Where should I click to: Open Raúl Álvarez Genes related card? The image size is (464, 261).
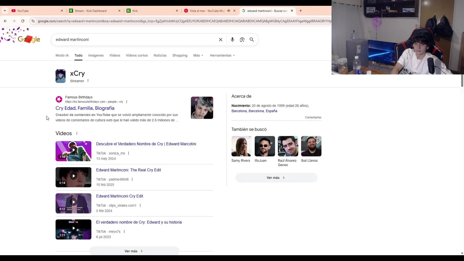click(x=288, y=152)
